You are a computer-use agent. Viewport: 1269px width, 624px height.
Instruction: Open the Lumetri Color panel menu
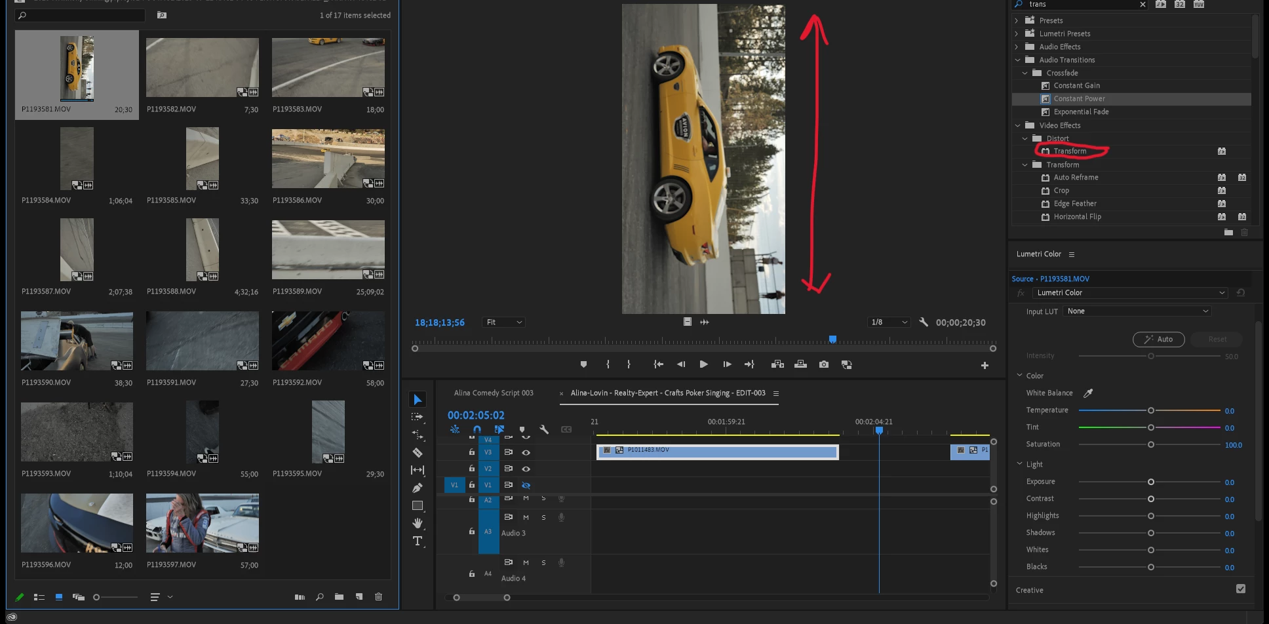click(x=1072, y=254)
